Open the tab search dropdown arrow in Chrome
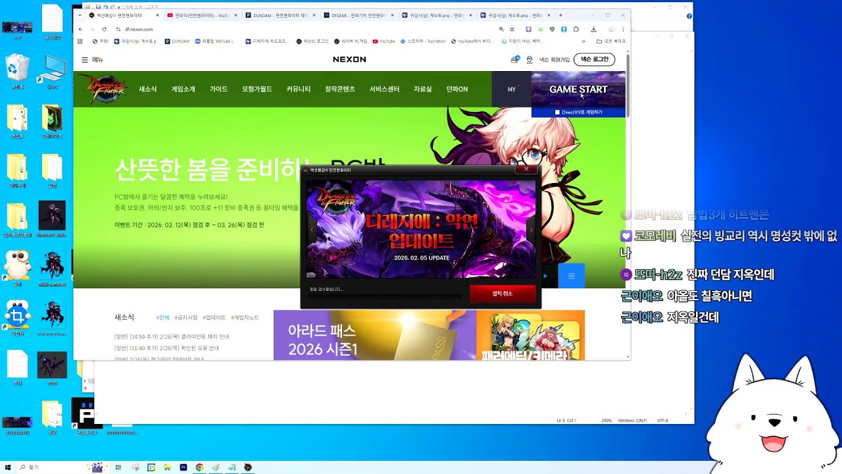The height and width of the screenshot is (474, 842). tap(80, 15)
